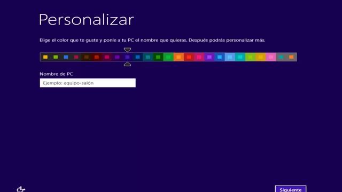Screen dimensions: 342x192
Task: Pick the blue swatch on dark navy
Action: click(x=138, y=57)
